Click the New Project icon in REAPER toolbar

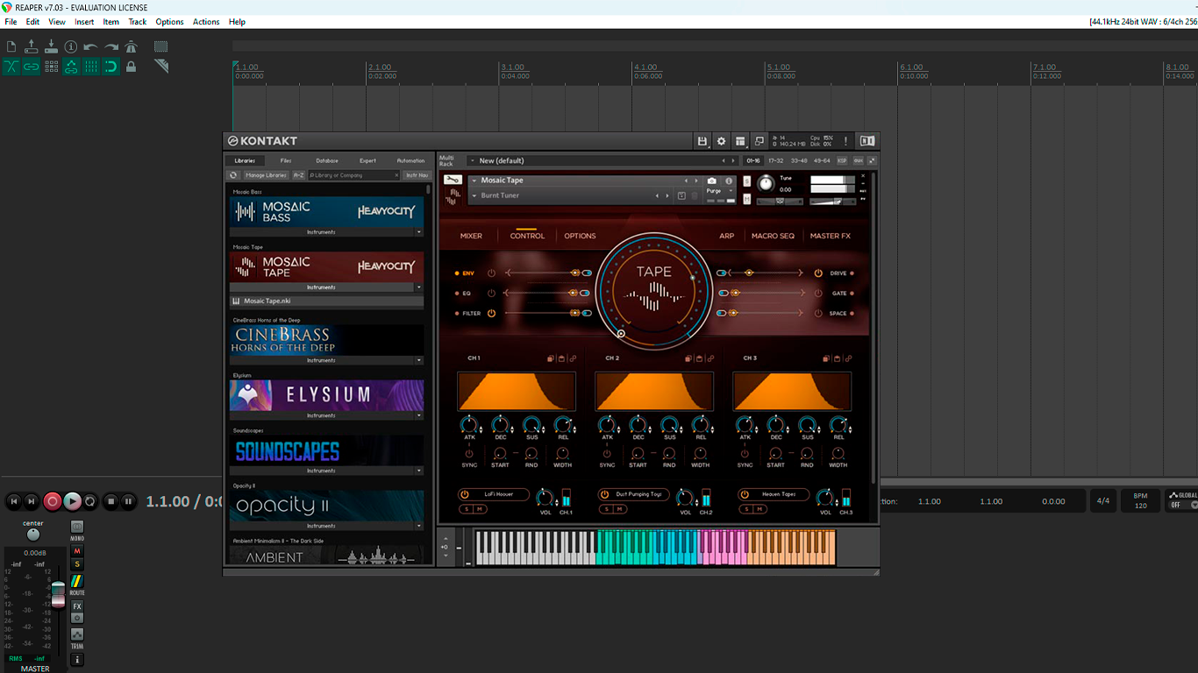(x=11, y=46)
